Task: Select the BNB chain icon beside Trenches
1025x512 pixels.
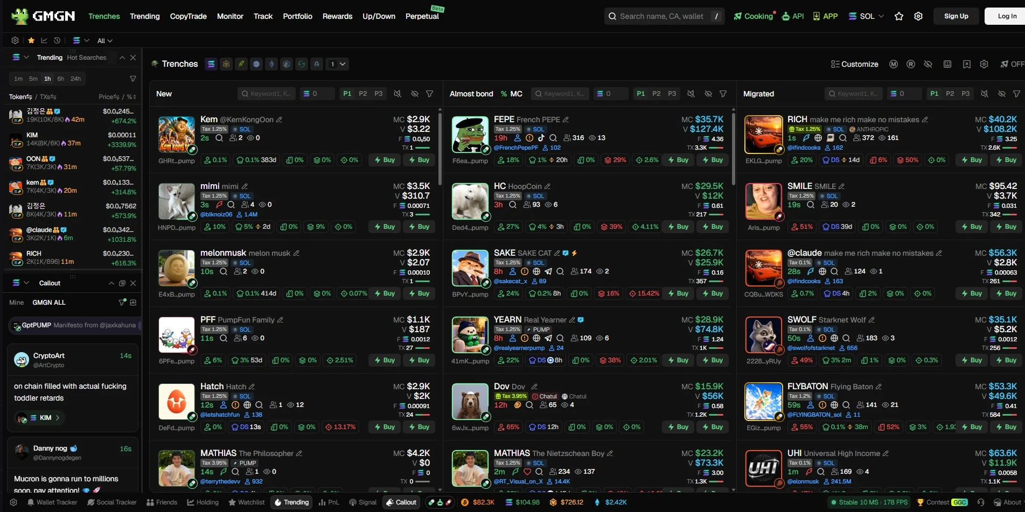Action: [x=226, y=64]
